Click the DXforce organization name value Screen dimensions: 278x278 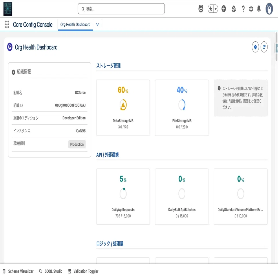point(80,93)
